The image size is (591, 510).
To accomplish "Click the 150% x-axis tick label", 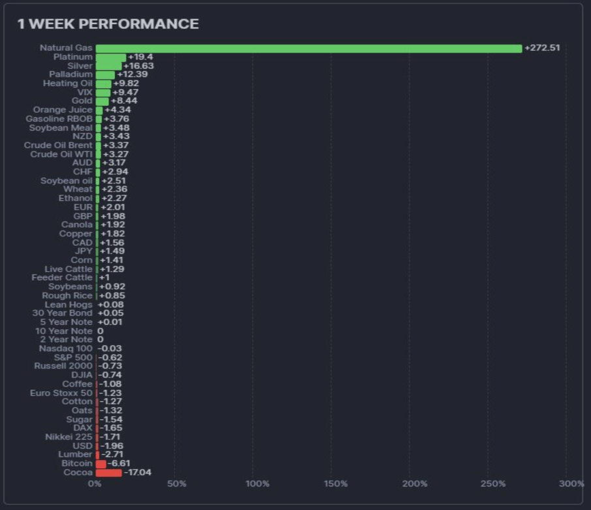I will pyautogui.click(x=336, y=484).
